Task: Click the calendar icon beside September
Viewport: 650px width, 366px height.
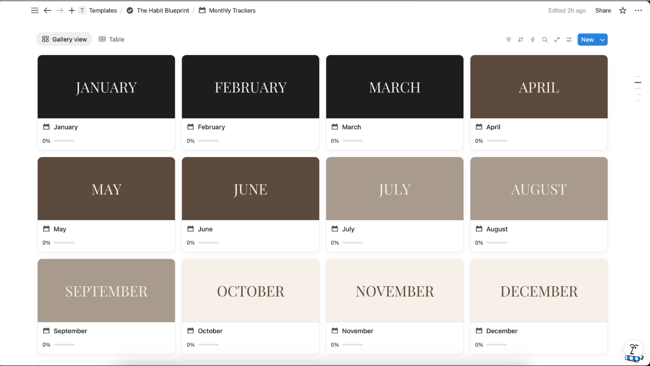Action: [x=46, y=331]
